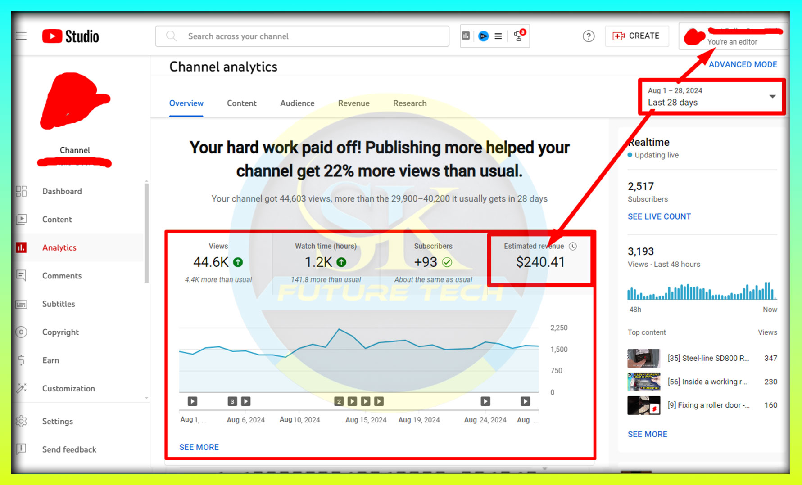802x485 pixels.
Task: Click the Dashboard sidebar icon
Action: tap(21, 191)
